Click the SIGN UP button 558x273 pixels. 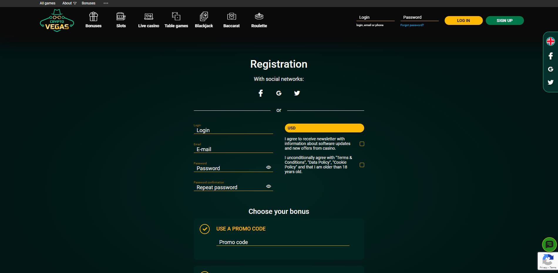click(505, 21)
